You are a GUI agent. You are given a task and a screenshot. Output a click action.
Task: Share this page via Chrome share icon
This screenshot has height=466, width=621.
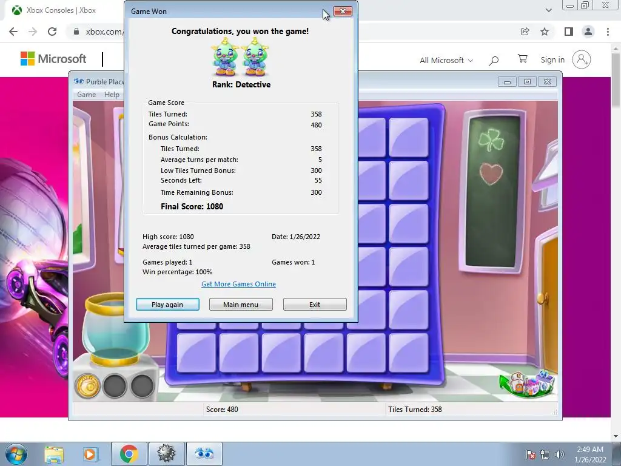(x=525, y=32)
